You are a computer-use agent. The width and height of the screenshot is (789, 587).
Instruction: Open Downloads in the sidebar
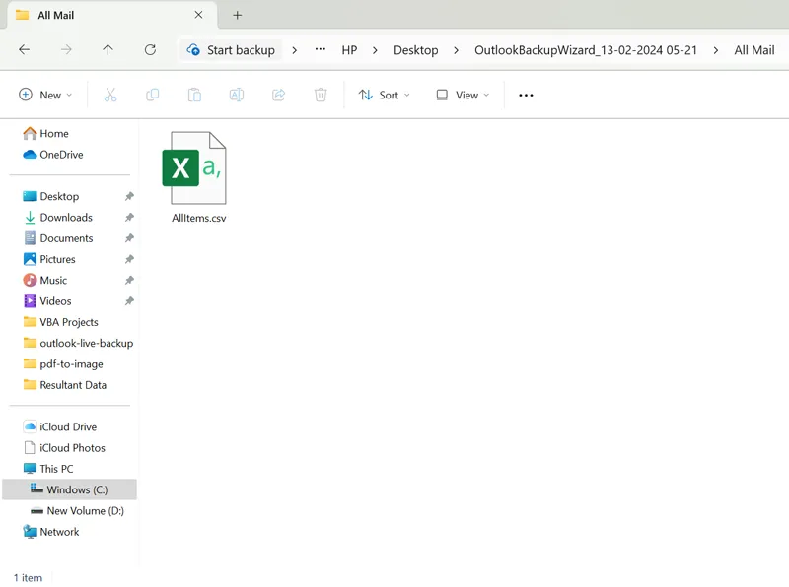click(66, 217)
